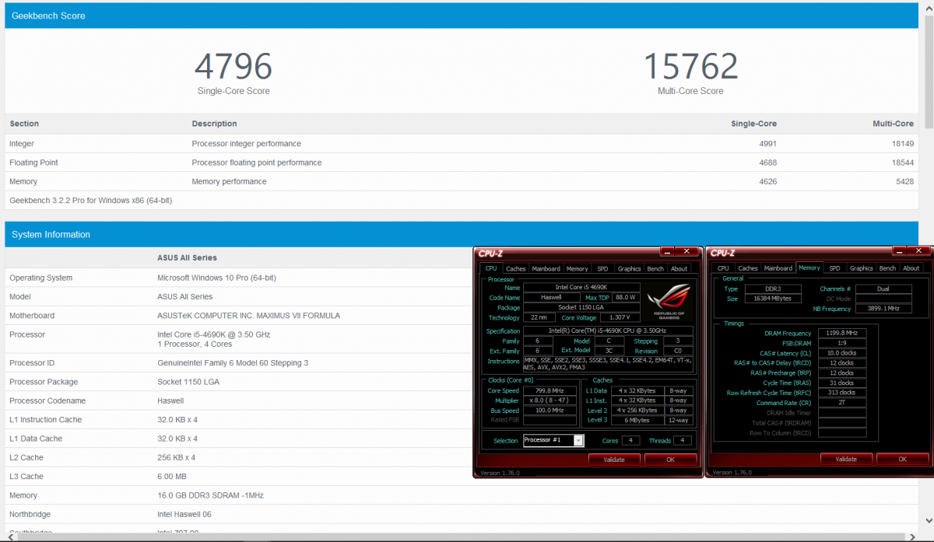Open Mainboard tab in CPU-Z window showing Timings

778,268
